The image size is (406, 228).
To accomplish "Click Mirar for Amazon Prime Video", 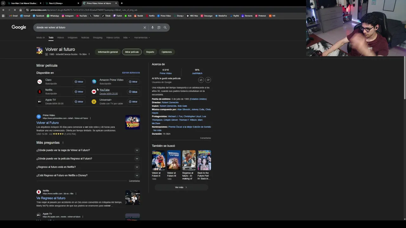I will (x=133, y=82).
